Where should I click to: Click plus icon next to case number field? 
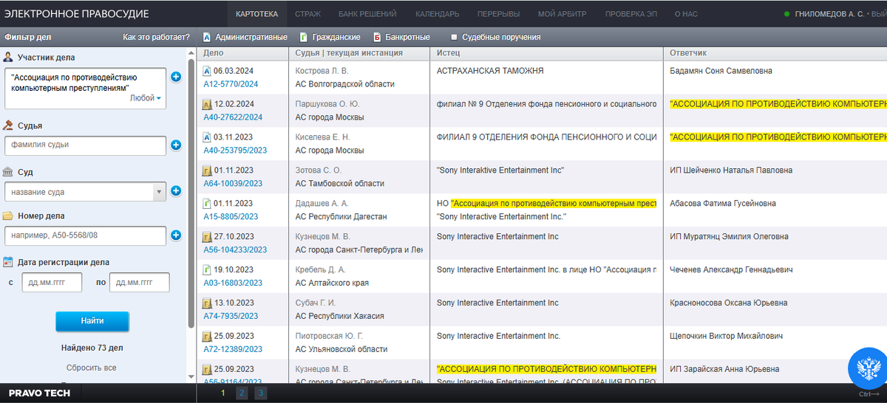click(x=176, y=235)
